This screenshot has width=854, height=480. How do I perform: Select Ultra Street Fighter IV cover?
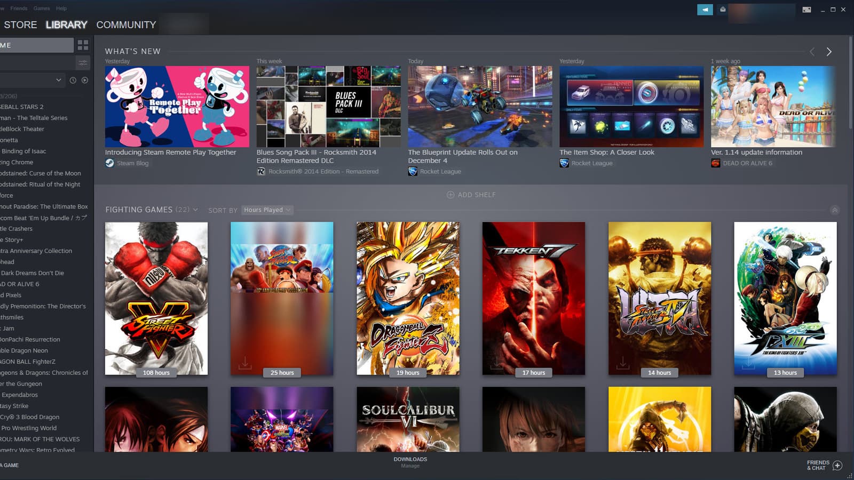tap(660, 298)
